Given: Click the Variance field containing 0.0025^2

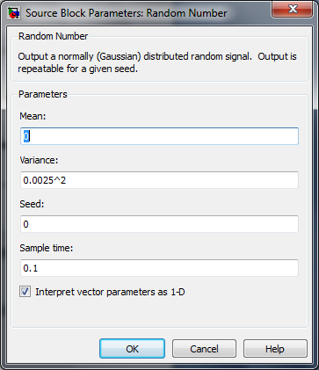Looking at the screenshot, I should tap(159, 180).
